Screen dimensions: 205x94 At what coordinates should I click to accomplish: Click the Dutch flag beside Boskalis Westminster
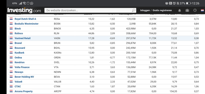[11, 23]
